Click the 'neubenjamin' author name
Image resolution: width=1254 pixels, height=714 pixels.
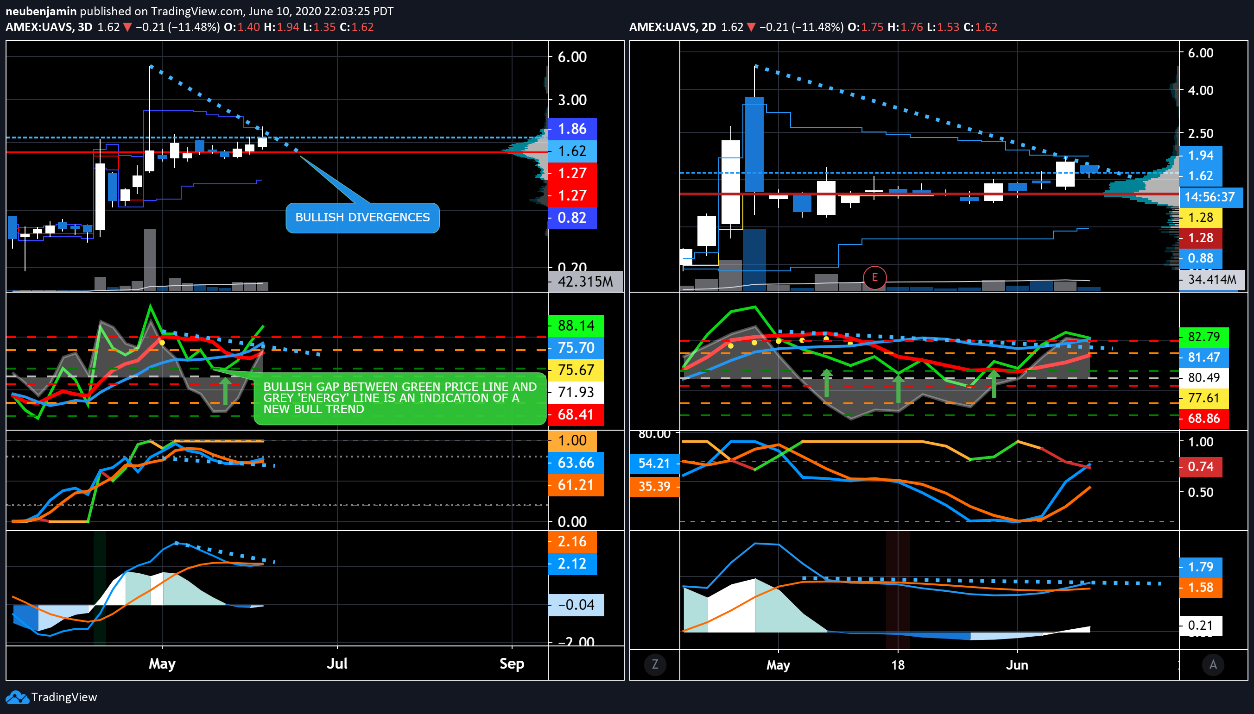click(x=41, y=11)
